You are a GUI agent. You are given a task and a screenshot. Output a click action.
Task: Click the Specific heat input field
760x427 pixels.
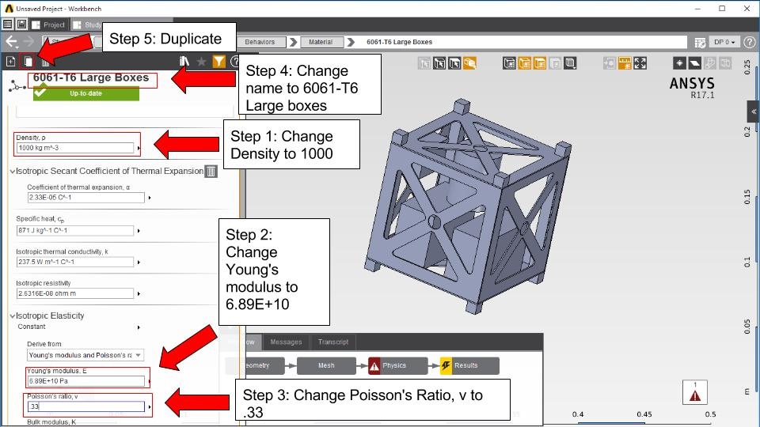75,231
